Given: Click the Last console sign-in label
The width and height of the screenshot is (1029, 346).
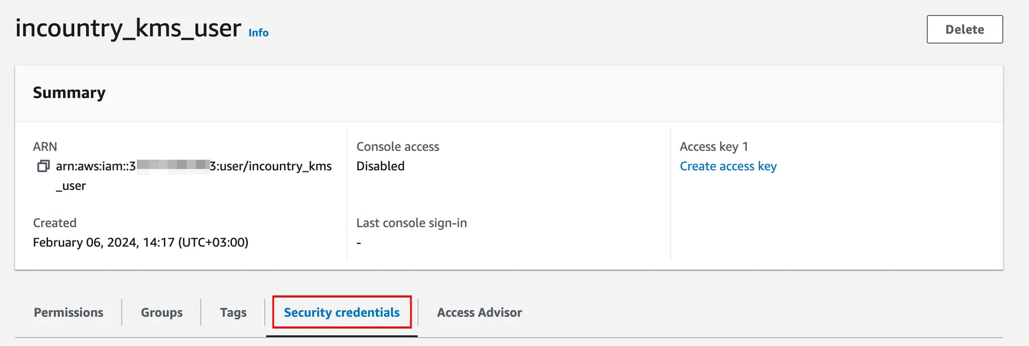Looking at the screenshot, I should coord(411,223).
